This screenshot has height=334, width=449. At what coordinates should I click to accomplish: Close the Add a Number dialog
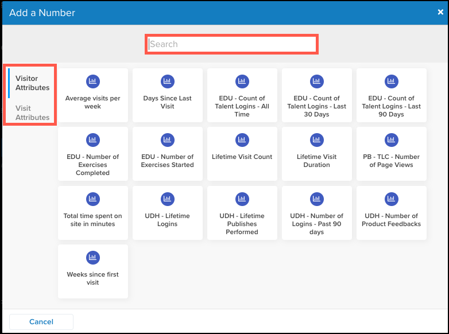440,12
